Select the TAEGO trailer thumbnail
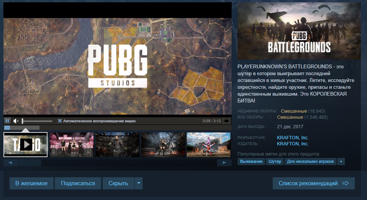 [x=25, y=145]
